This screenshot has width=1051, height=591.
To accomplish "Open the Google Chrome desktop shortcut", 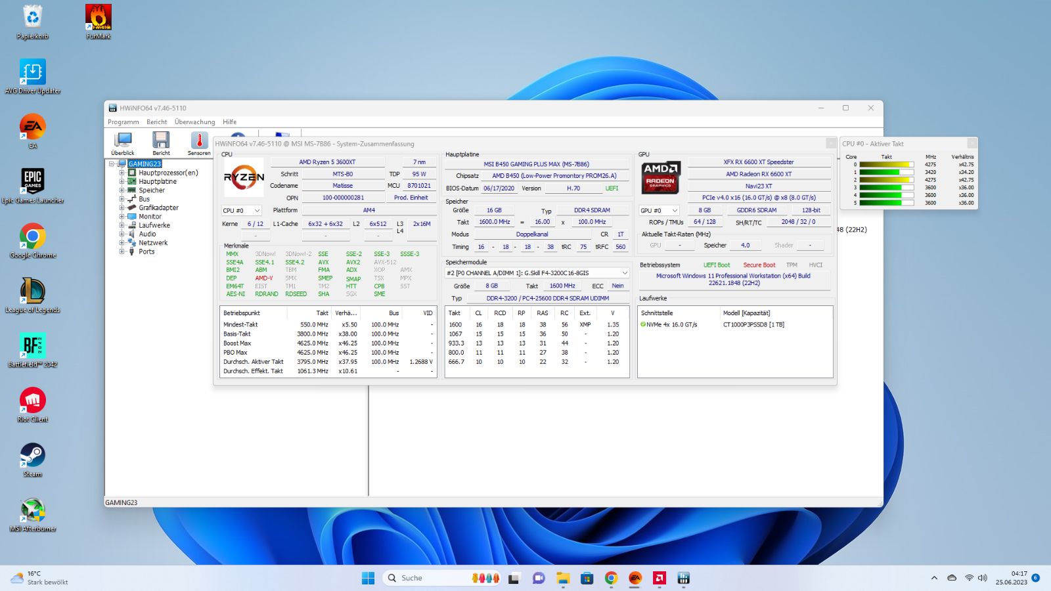I will pos(33,241).
